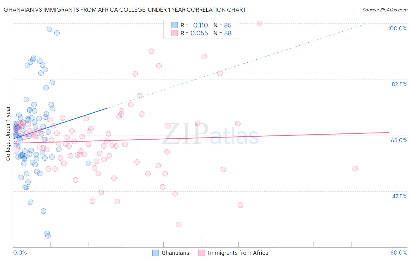This screenshot has height=261, width=411.
Task: Click the 82.5% y-axis label
Action: click(x=399, y=84)
